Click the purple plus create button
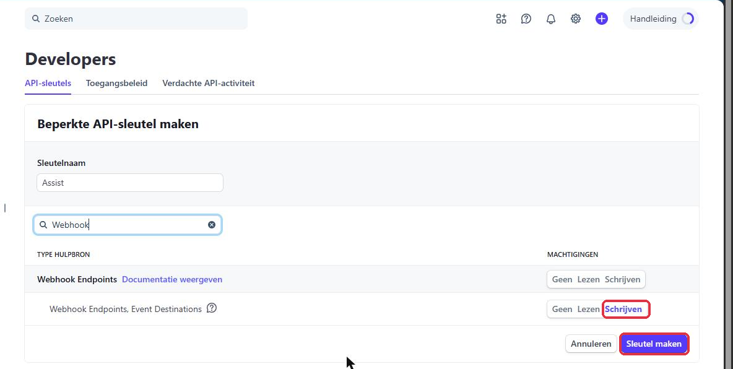 [602, 19]
